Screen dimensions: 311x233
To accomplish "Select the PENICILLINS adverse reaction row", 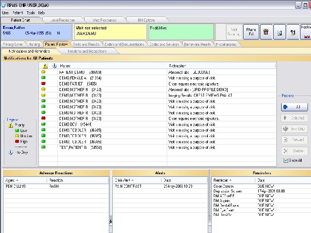I will pyautogui.click(x=56, y=186).
